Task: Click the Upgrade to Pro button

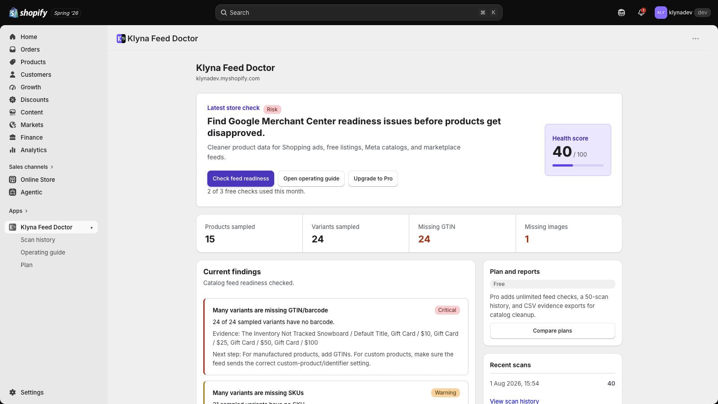Action: coord(373,179)
